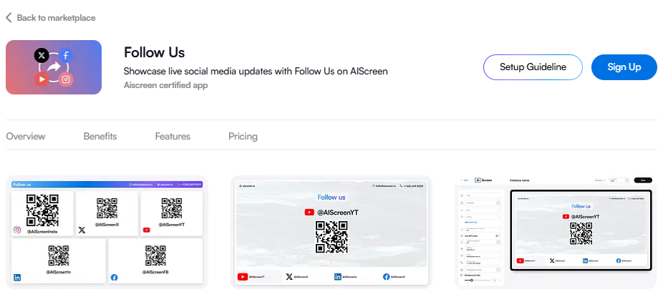
Task: Click the YouTube icon in middle preview footer
Action: point(243,277)
